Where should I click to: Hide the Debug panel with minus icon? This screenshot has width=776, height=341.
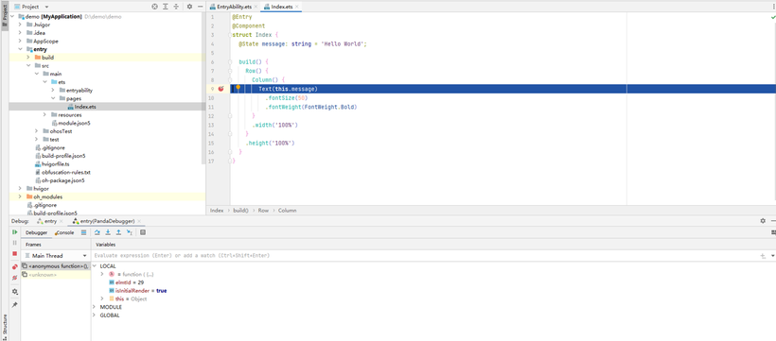coord(772,221)
